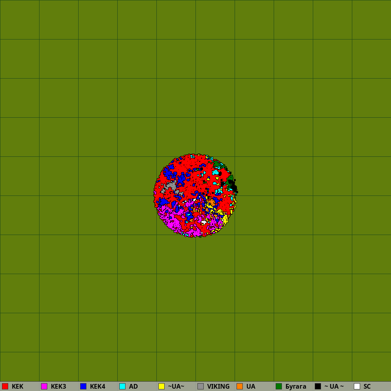This screenshot has width=391, height=391.
Task: Pick the white SC legend swatch
Action: point(357,386)
